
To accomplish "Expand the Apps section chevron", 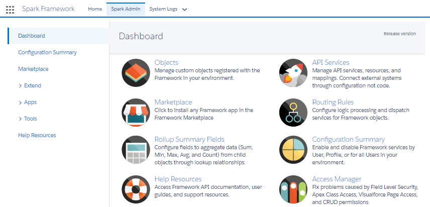I will [20, 102].
